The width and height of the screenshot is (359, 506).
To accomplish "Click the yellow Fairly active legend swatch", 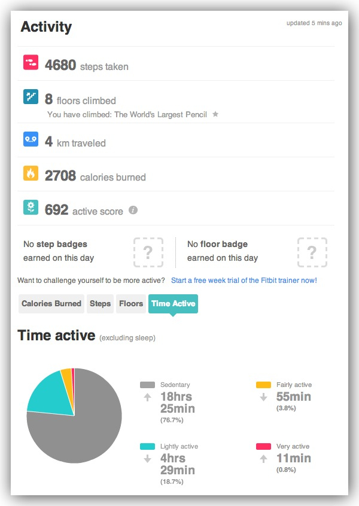I will 263,385.
